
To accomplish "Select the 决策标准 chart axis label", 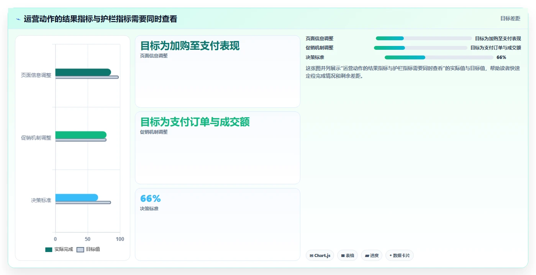I will 41,200.
